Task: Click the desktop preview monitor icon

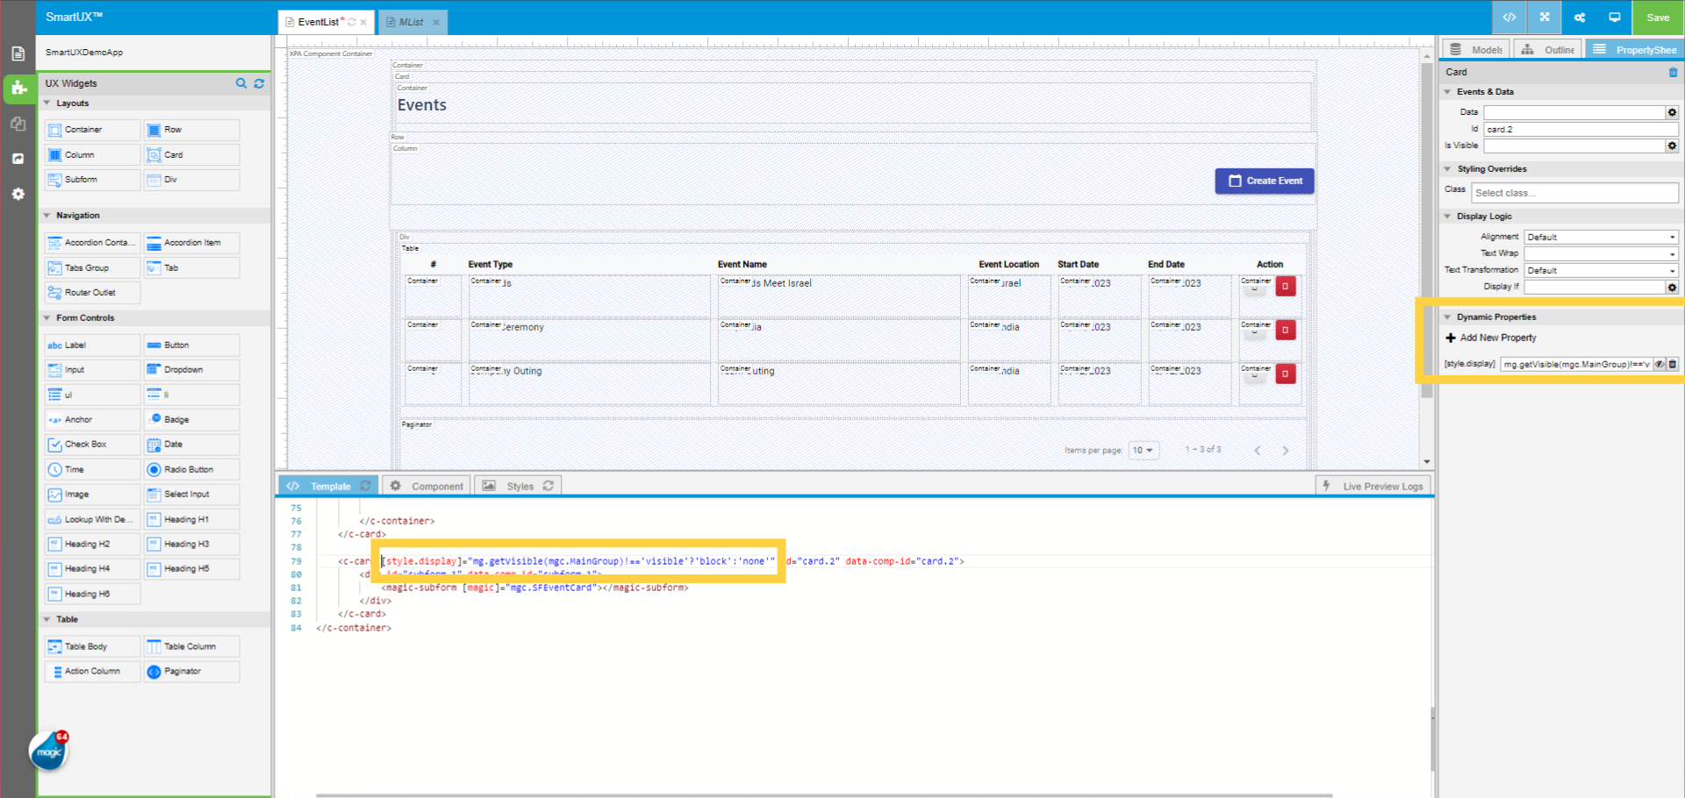Action: pos(1615,17)
